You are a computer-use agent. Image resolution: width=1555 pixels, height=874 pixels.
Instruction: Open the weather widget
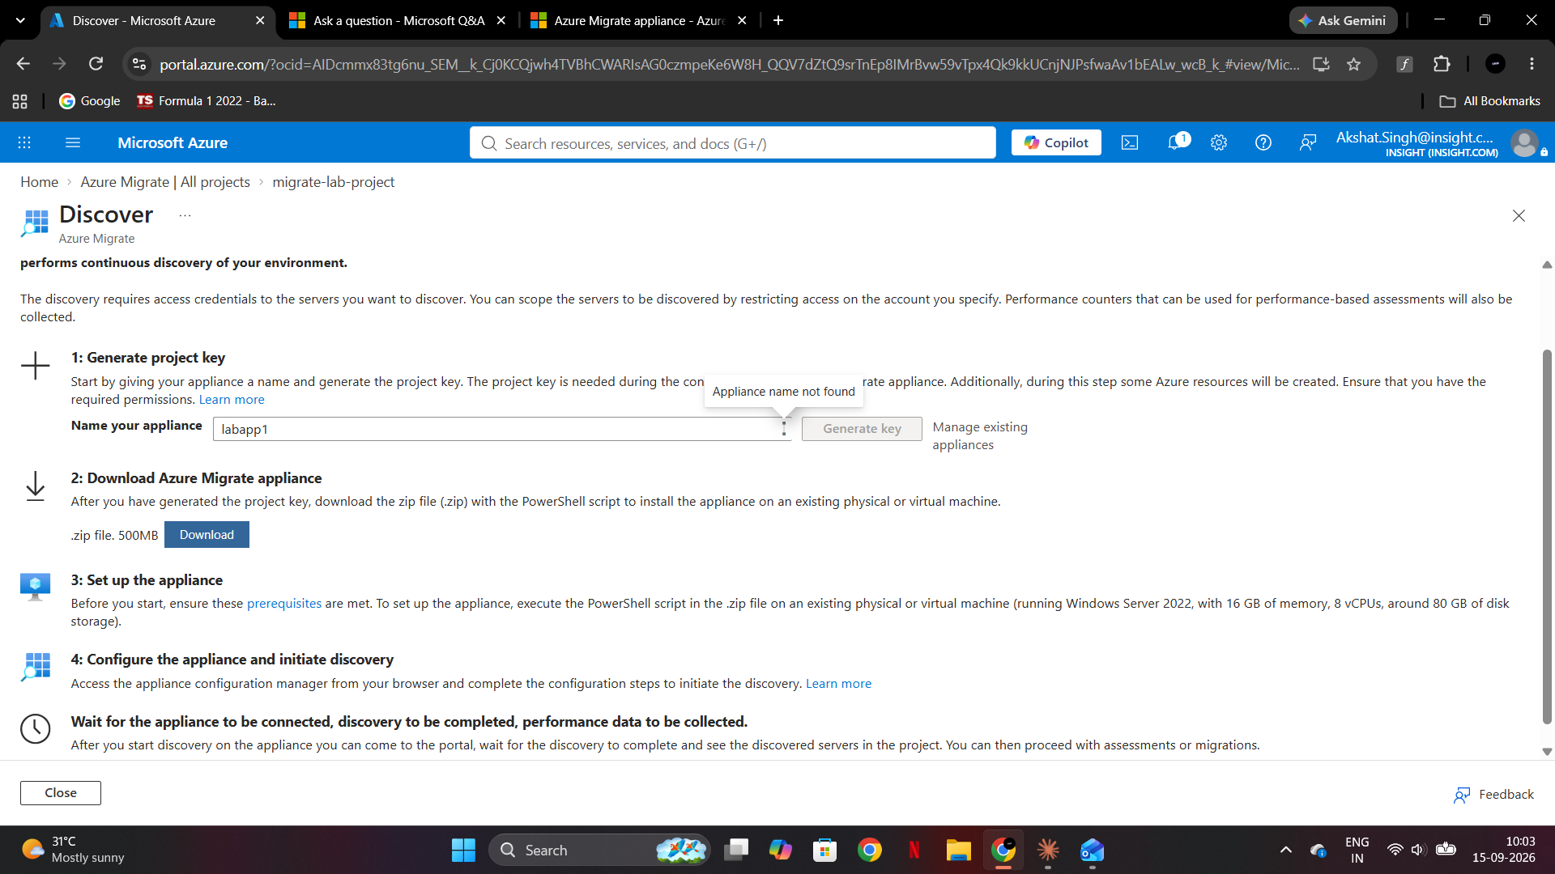(x=73, y=851)
